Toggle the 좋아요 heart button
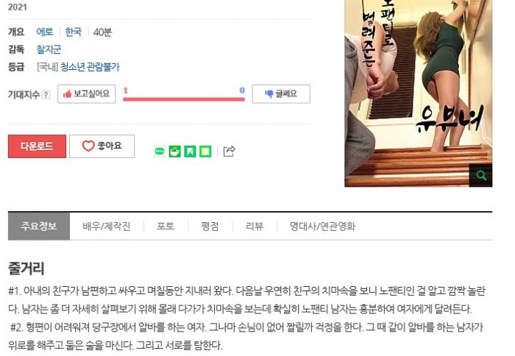The image size is (515, 356). pos(102,146)
